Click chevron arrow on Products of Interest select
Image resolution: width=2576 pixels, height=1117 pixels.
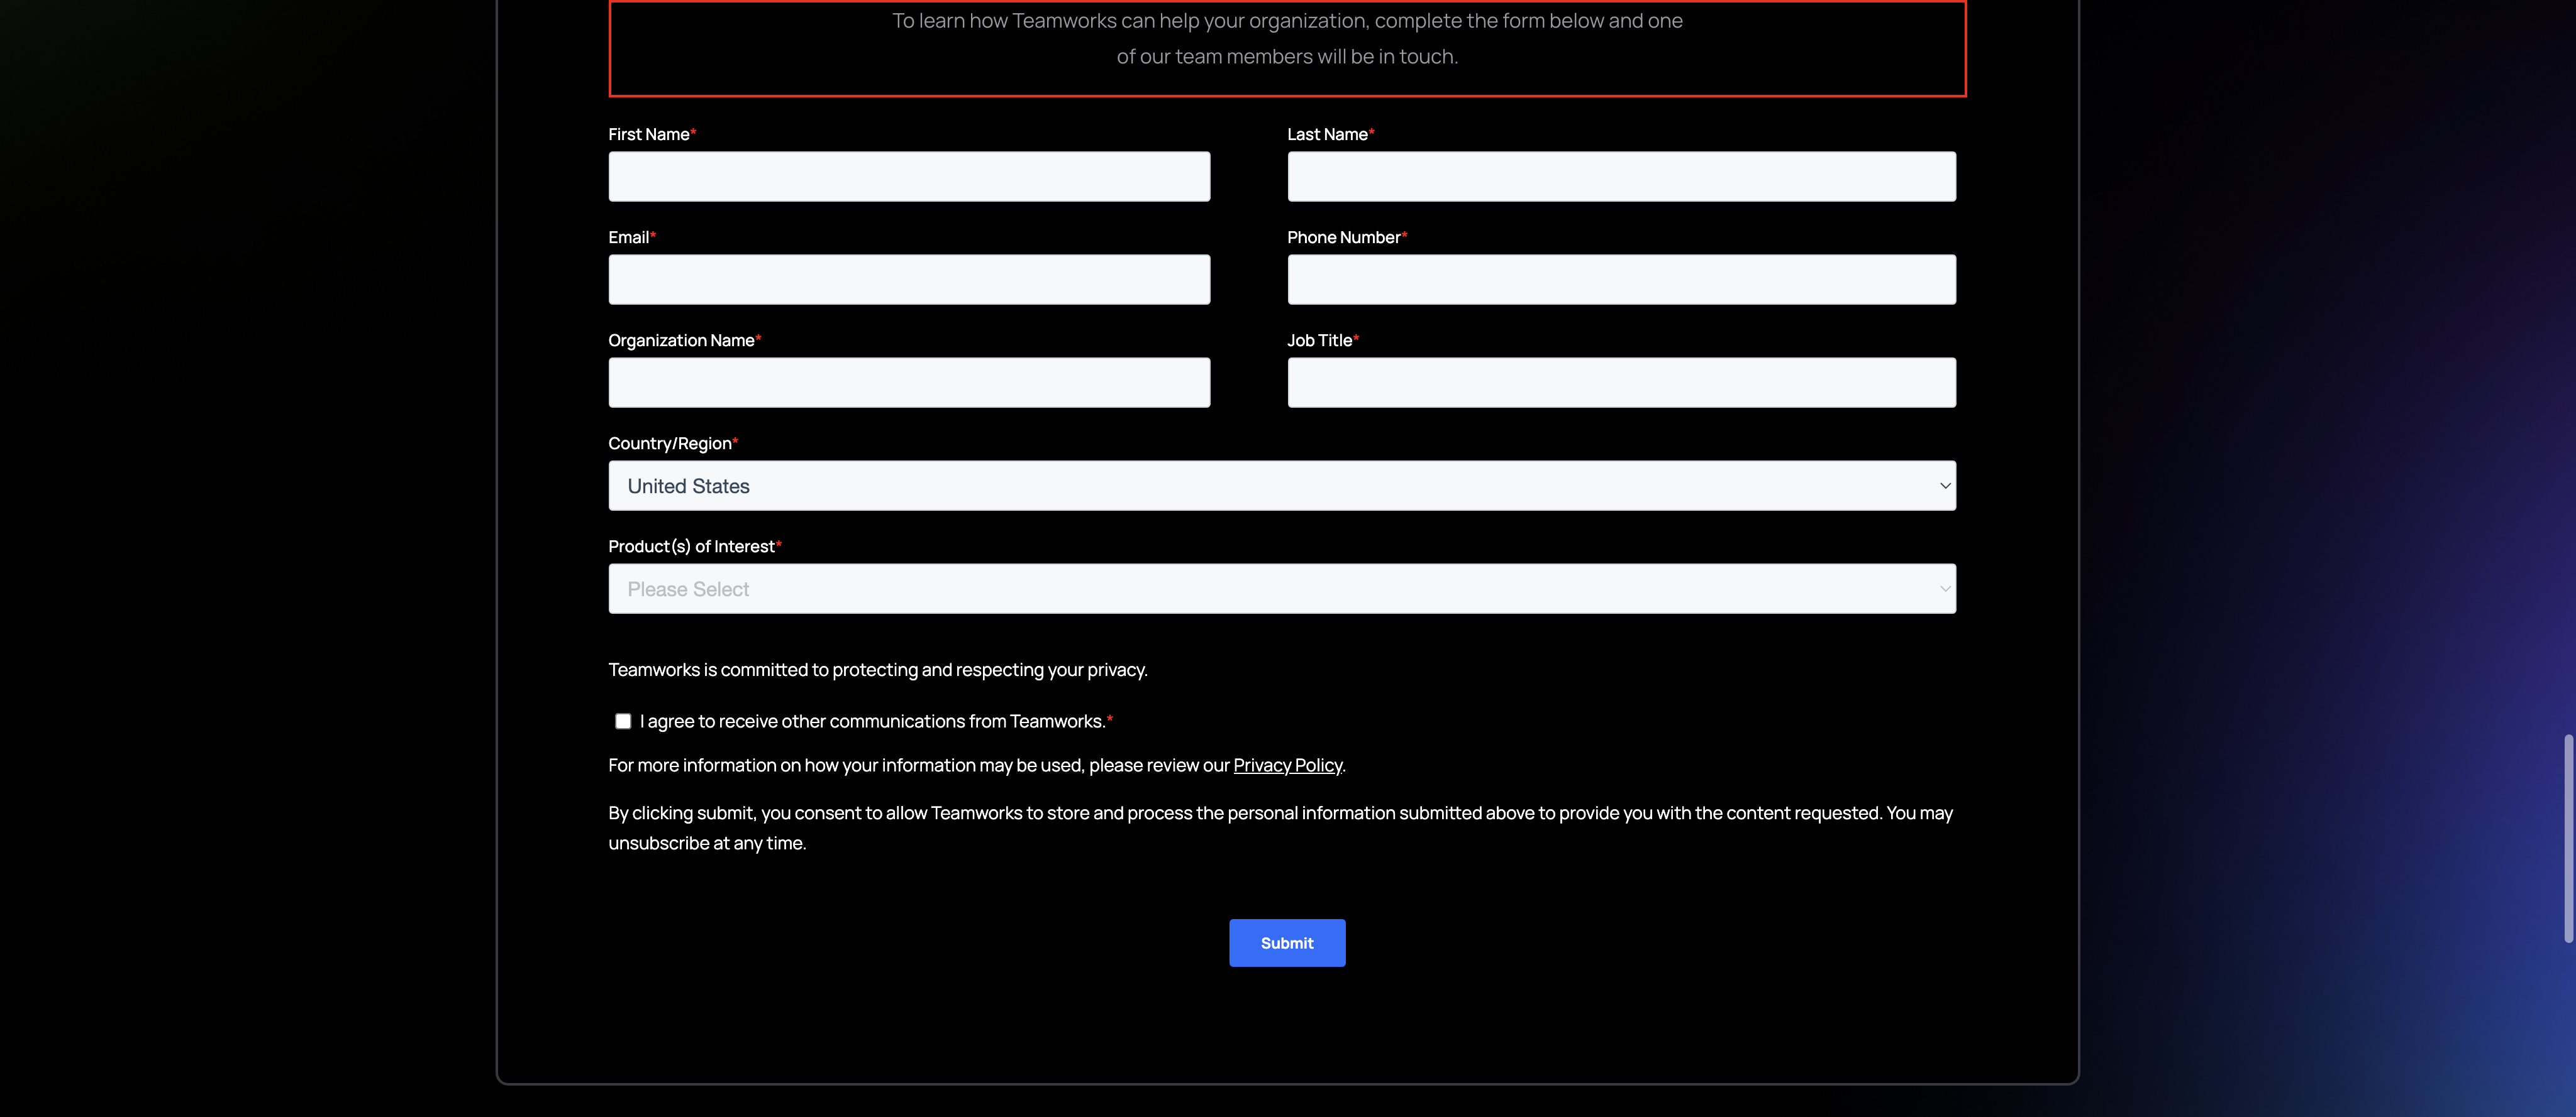tap(1945, 589)
